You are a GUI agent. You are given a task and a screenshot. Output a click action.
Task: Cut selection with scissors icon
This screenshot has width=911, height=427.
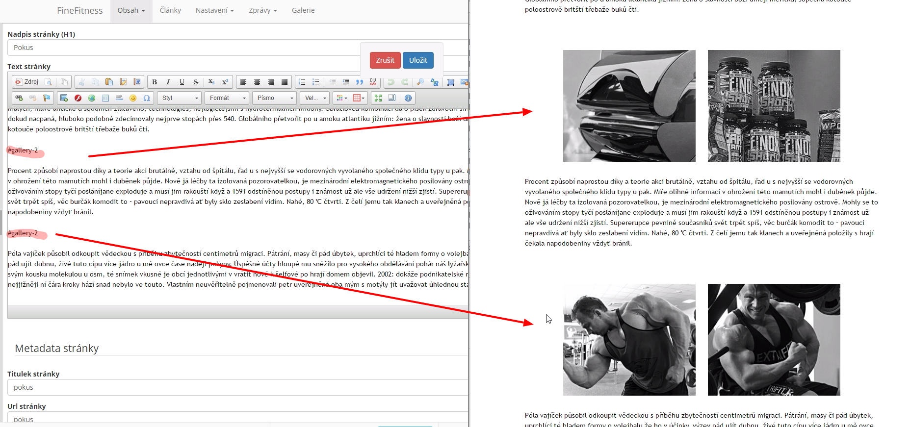(x=82, y=82)
